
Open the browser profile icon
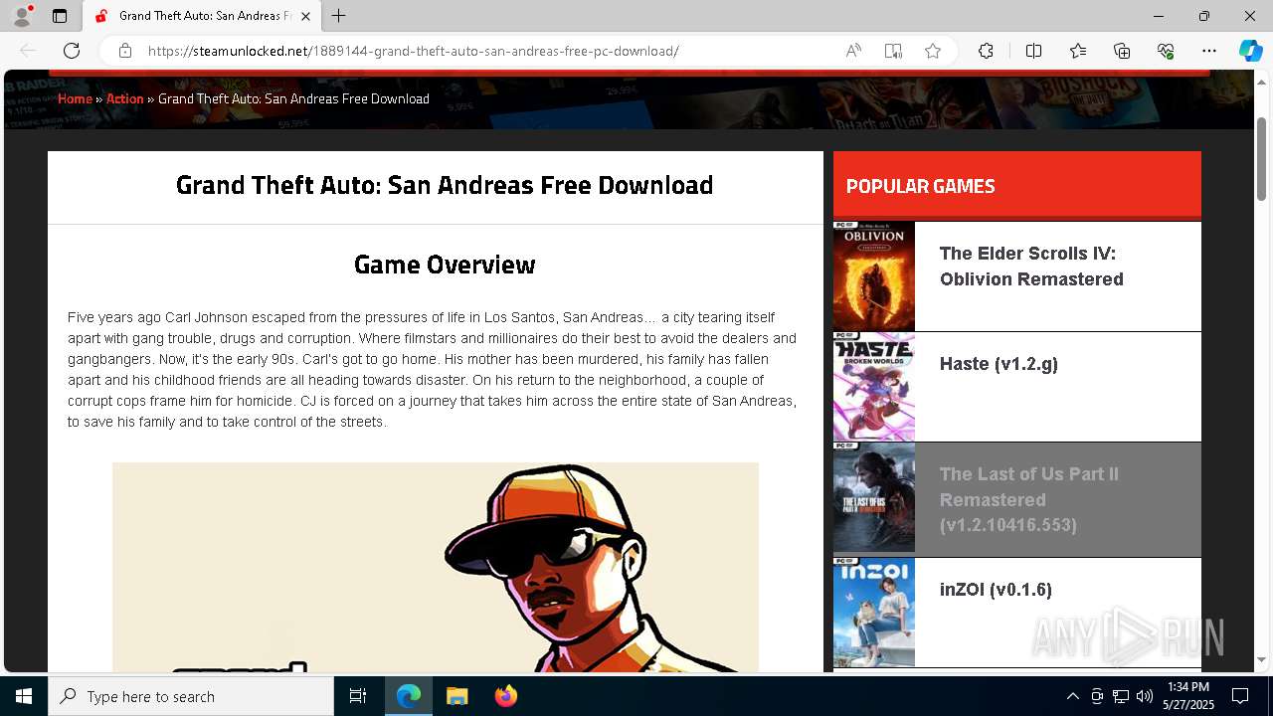(x=21, y=16)
